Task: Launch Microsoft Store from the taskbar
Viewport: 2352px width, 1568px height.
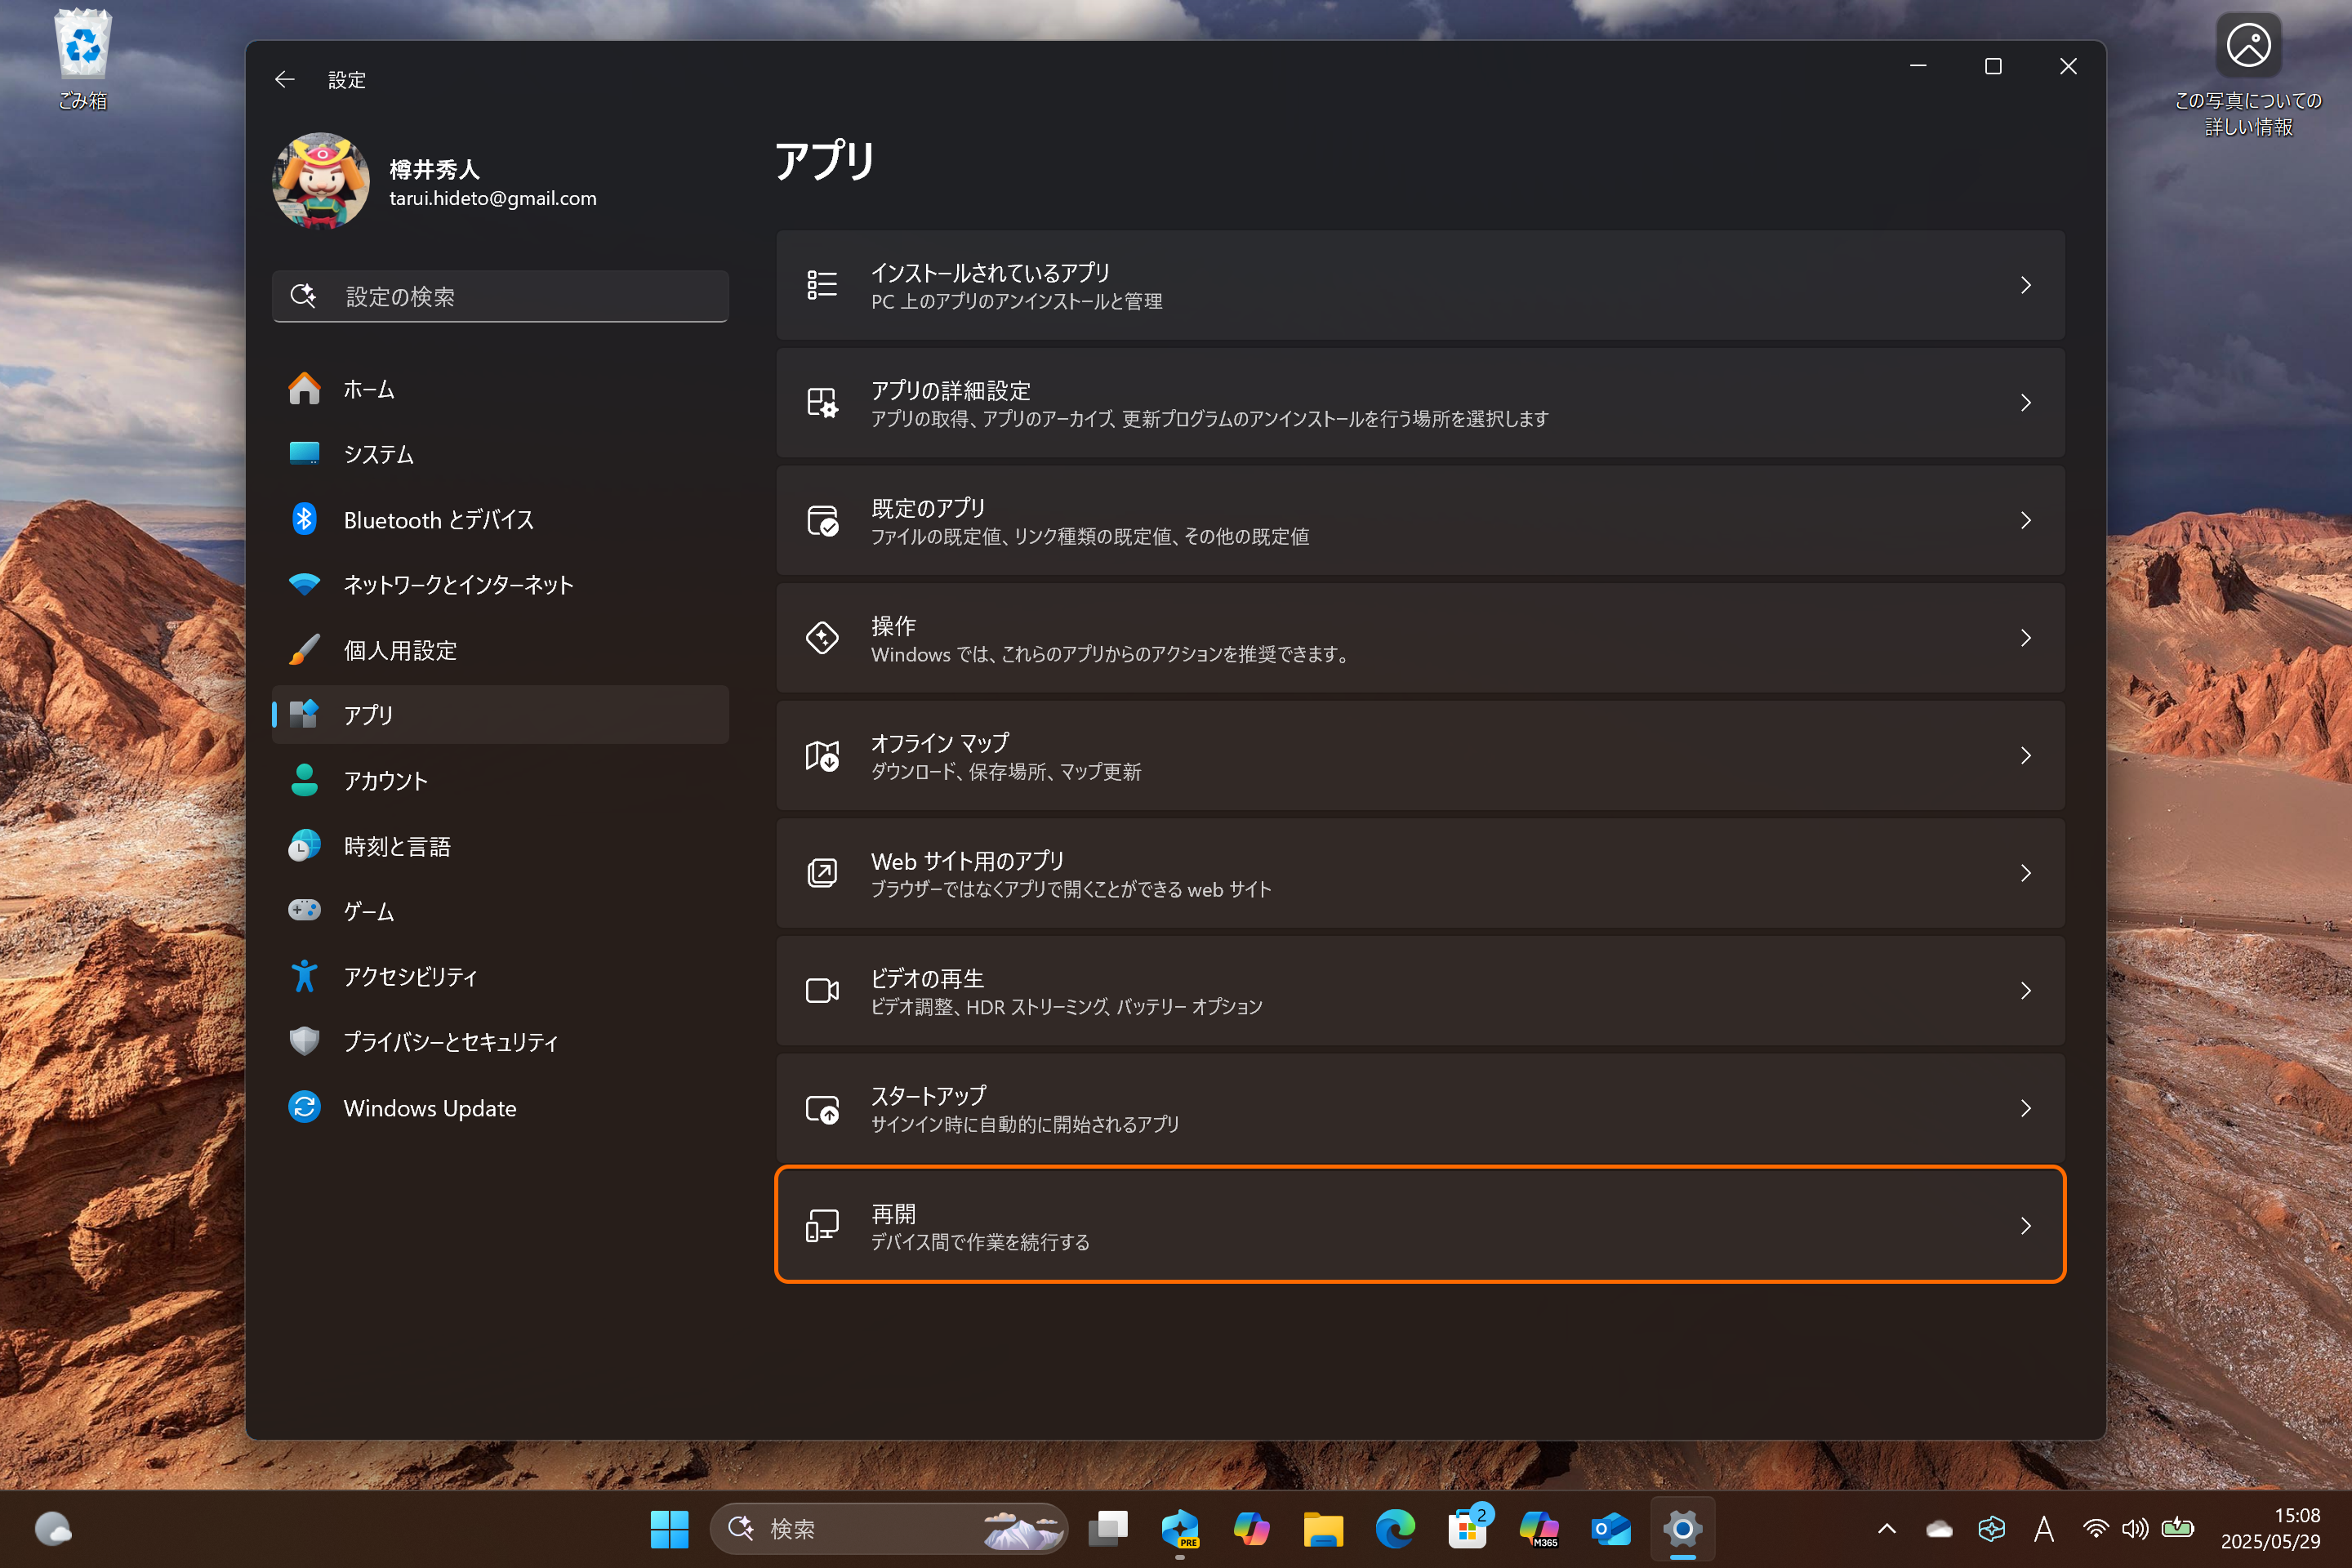Action: [1467, 1528]
